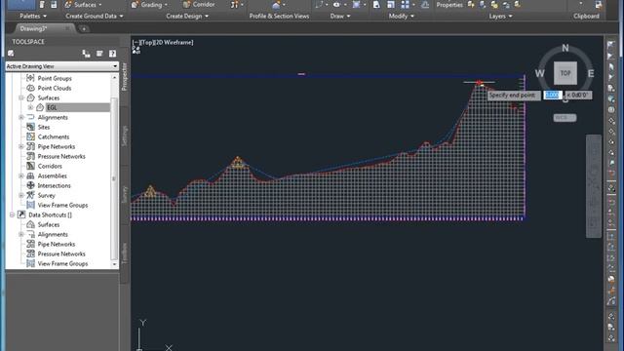Click the Profile View ribbon icon

[276, 5]
